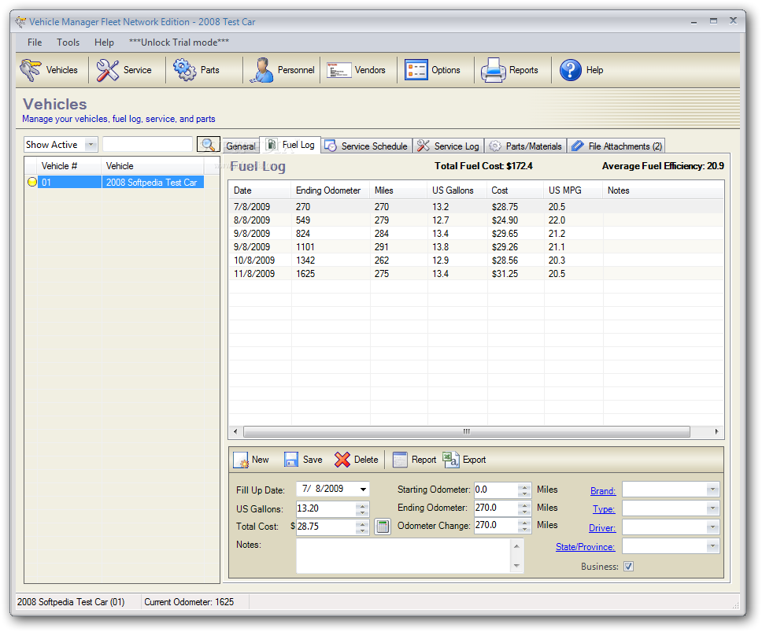Screen dimensions: 762x632
Task: Select the 8/8/2009 fuel log row
Action: click(x=475, y=220)
